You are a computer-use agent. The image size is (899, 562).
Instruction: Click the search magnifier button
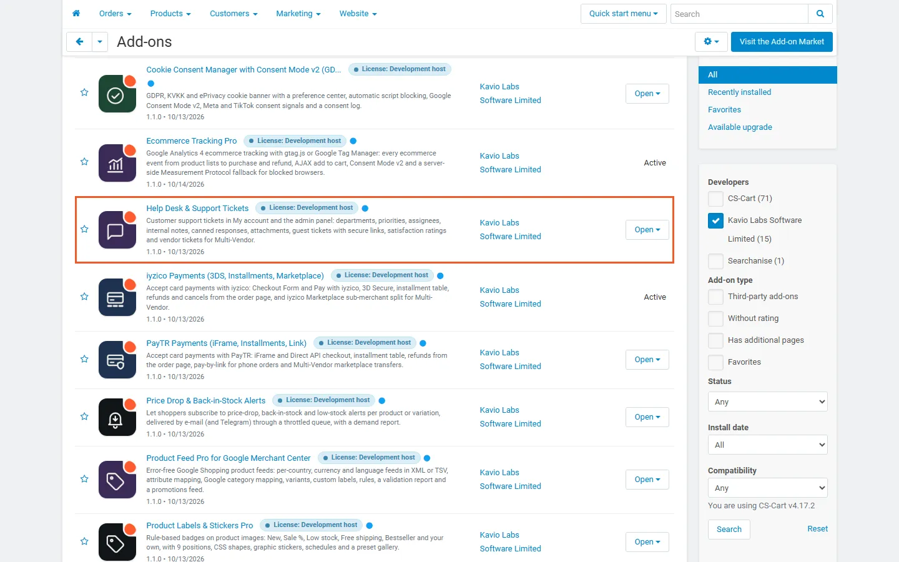pyautogui.click(x=820, y=14)
